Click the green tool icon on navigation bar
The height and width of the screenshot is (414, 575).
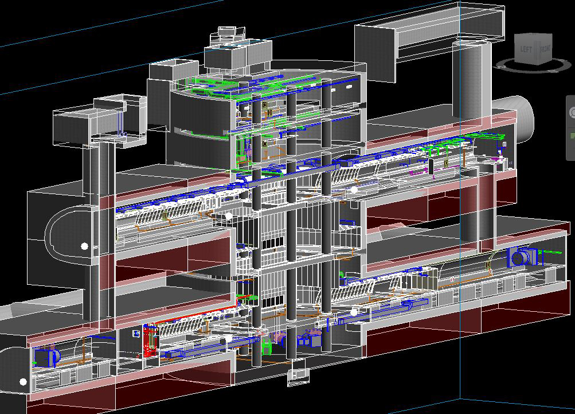(572, 136)
